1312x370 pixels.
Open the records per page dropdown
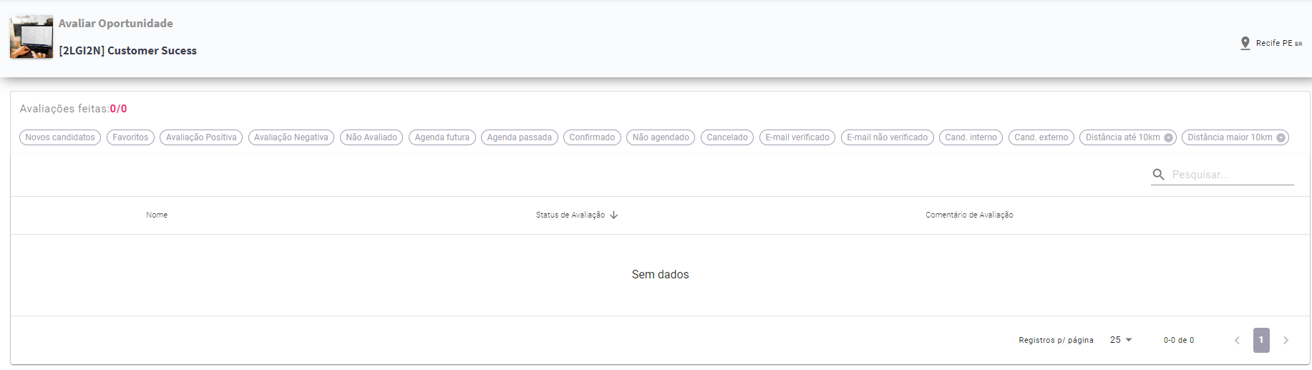pos(1121,340)
